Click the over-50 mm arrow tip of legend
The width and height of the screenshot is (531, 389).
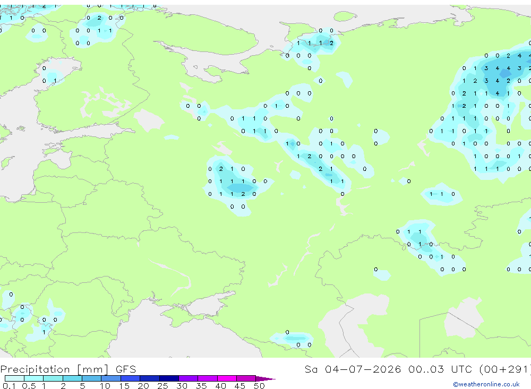click(x=265, y=379)
